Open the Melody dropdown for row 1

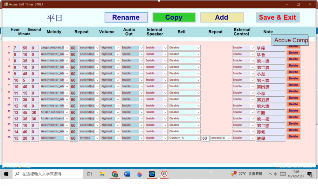[66, 48]
